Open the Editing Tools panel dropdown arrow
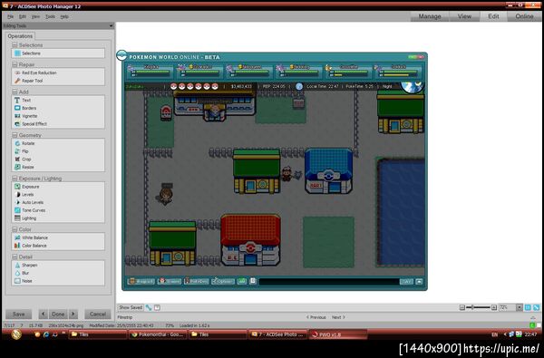Screen dimensions: 544x358 point(111,26)
